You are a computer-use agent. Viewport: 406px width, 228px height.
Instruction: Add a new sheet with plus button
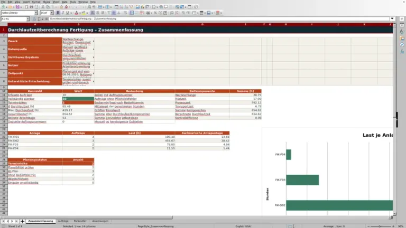tap(22, 221)
